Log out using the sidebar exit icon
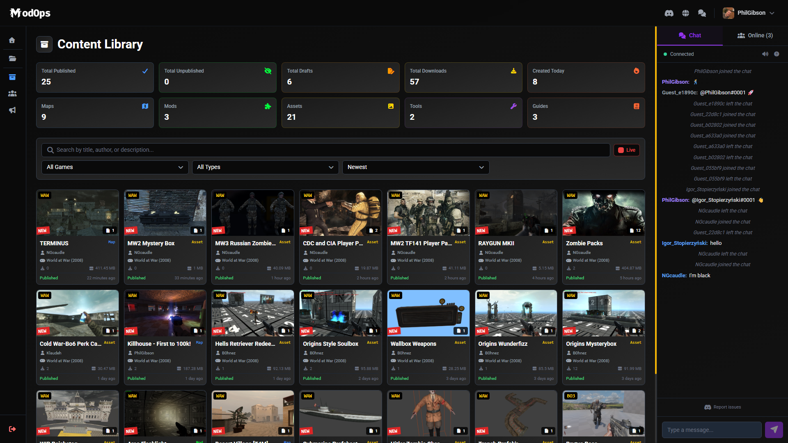The width and height of the screenshot is (788, 443). (x=12, y=429)
